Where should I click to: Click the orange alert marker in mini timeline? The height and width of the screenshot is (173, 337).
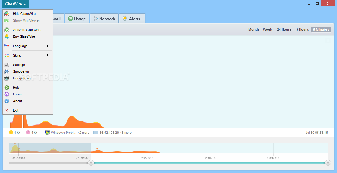[97, 149]
